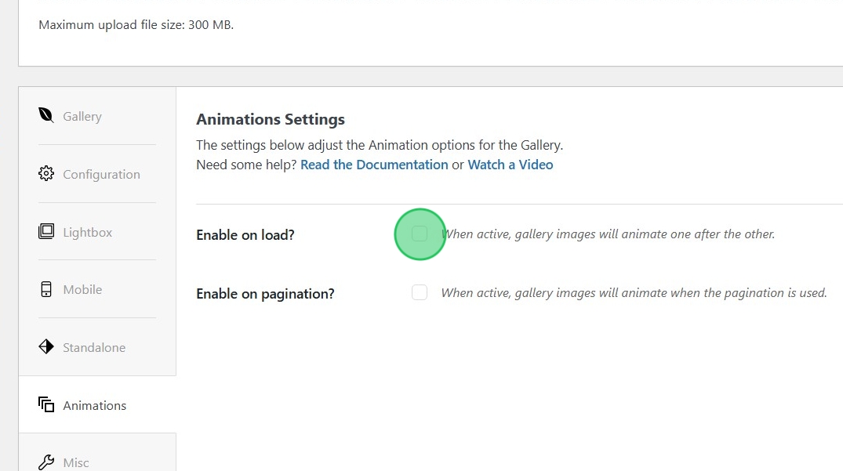The height and width of the screenshot is (471, 843).
Task: Select the mobile phone icon in sidebar
Action: [x=45, y=288]
